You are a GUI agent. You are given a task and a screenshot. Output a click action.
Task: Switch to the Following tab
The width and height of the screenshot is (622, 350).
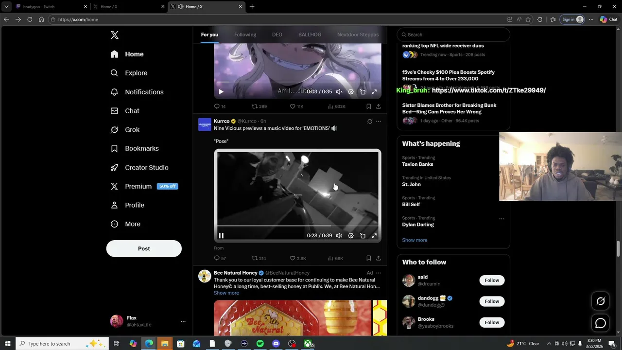click(x=245, y=35)
